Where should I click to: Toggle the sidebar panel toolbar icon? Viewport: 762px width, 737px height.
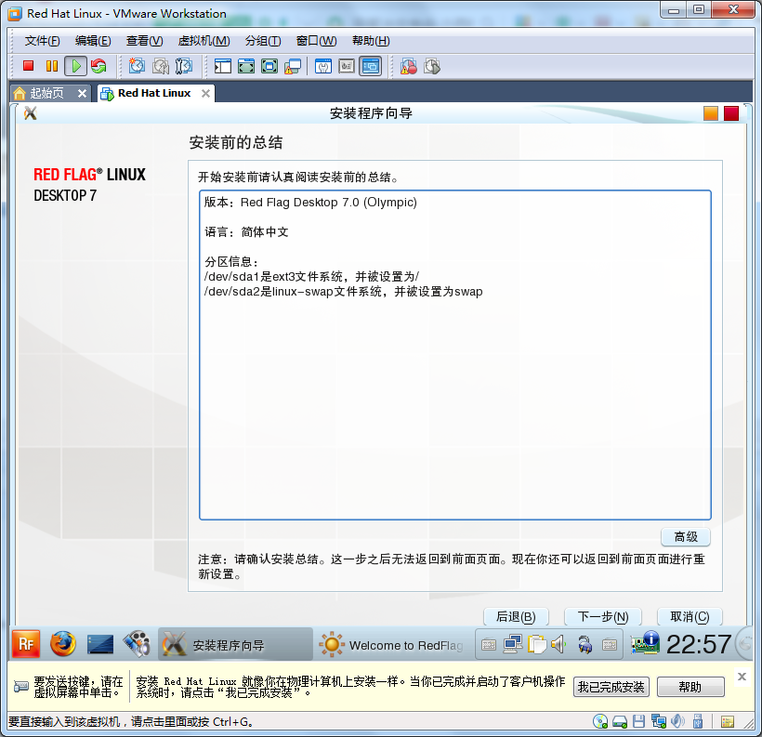[223, 66]
